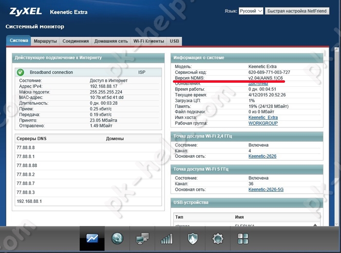Switch to the Маршруты tab
This screenshot has width=341, height=253.
(45, 41)
